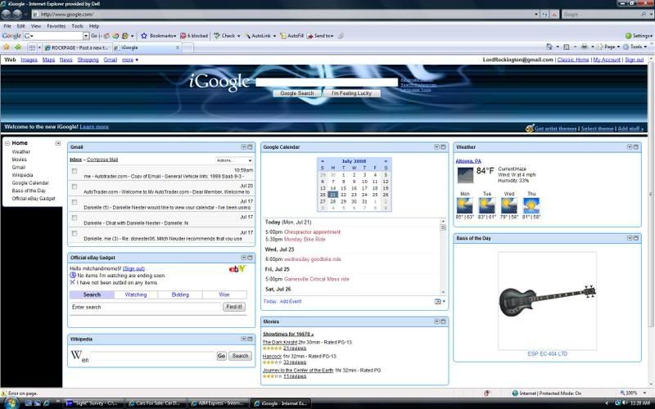Click the Add to Favorites green star icon
This screenshot has height=409, width=655.
tap(17, 47)
